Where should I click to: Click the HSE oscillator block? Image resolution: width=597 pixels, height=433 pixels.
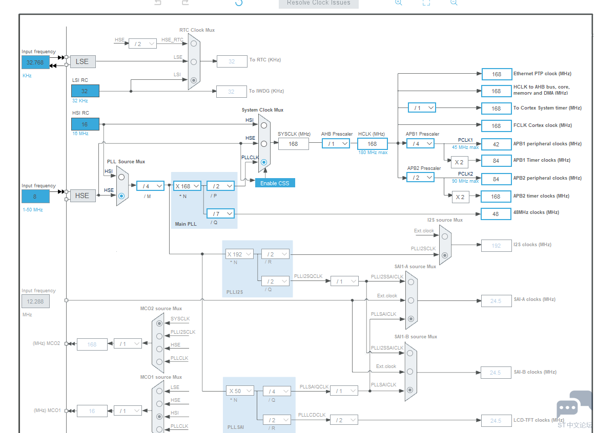83,196
